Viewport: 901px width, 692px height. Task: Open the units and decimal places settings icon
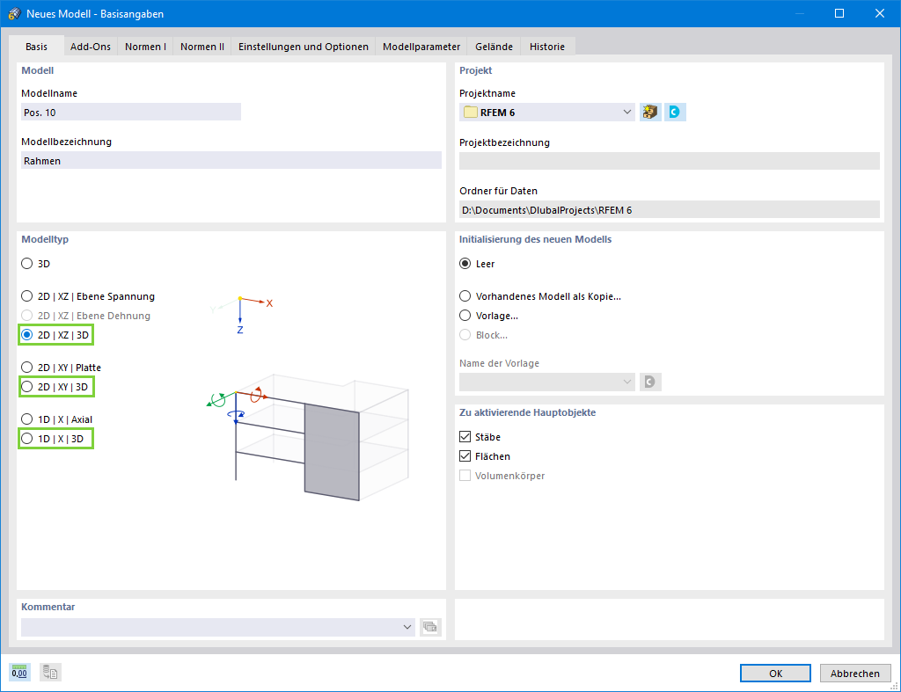(18, 672)
